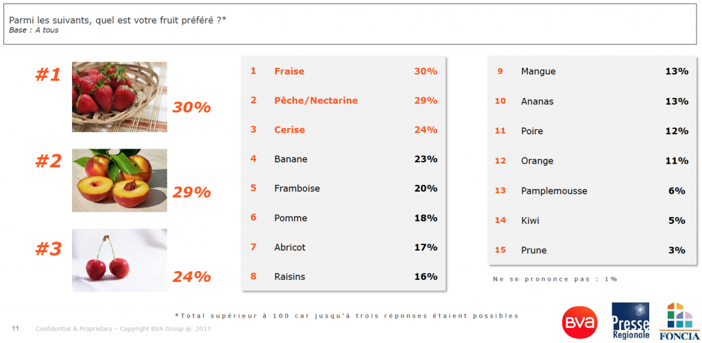Select the Pêche/Nectarine entry
This screenshot has width=702, height=343.
pos(343,101)
